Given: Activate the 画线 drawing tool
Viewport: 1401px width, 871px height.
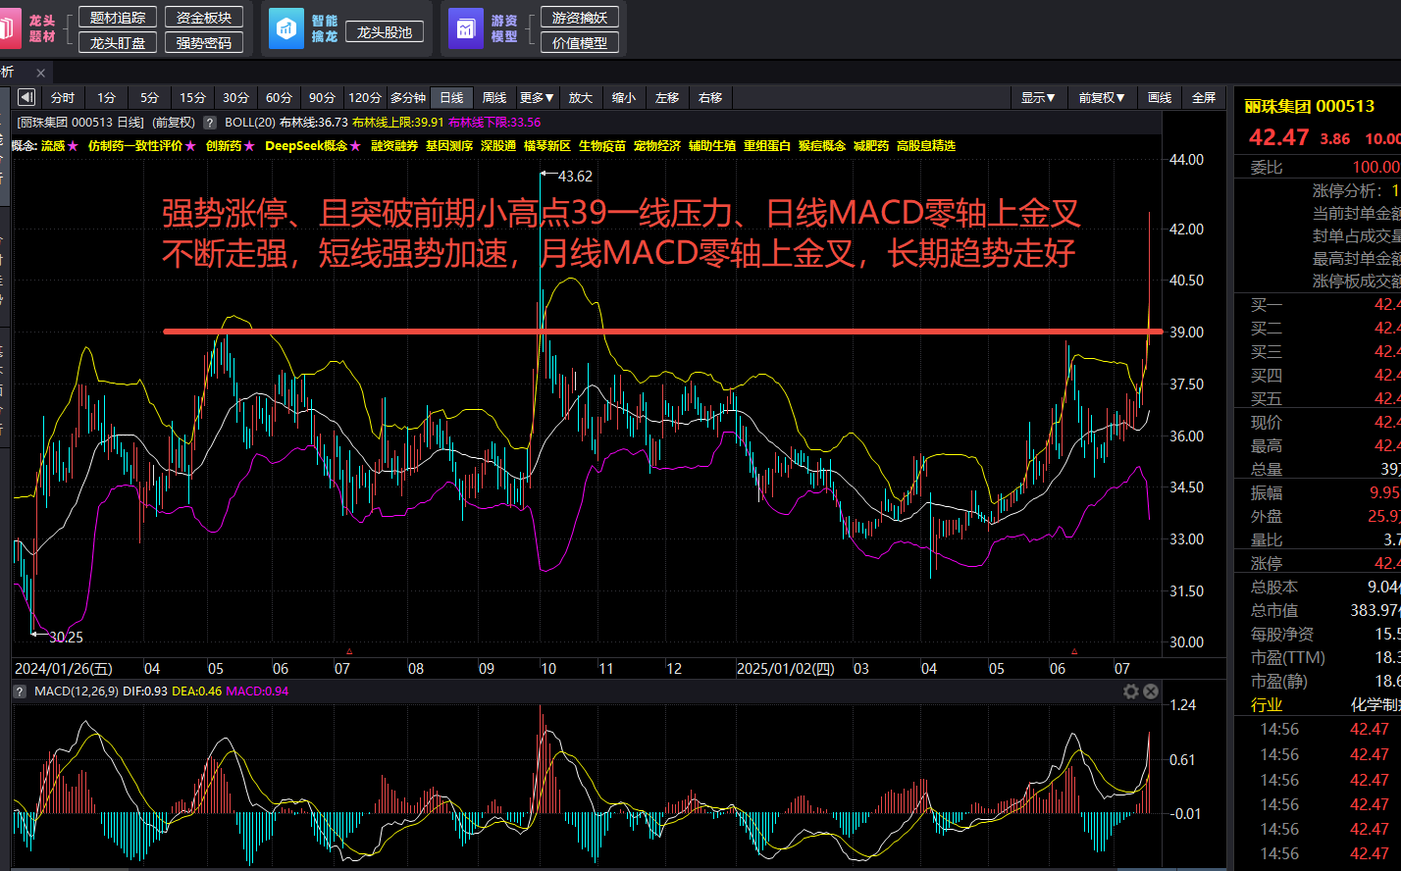Looking at the screenshot, I should [1160, 98].
